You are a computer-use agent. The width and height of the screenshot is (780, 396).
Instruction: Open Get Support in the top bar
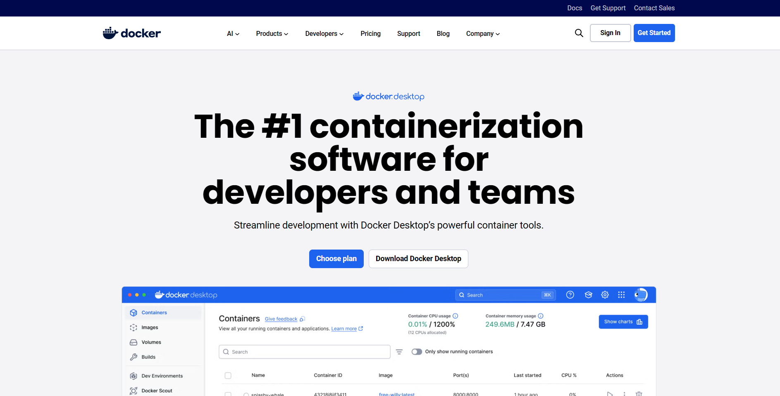pyautogui.click(x=608, y=8)
